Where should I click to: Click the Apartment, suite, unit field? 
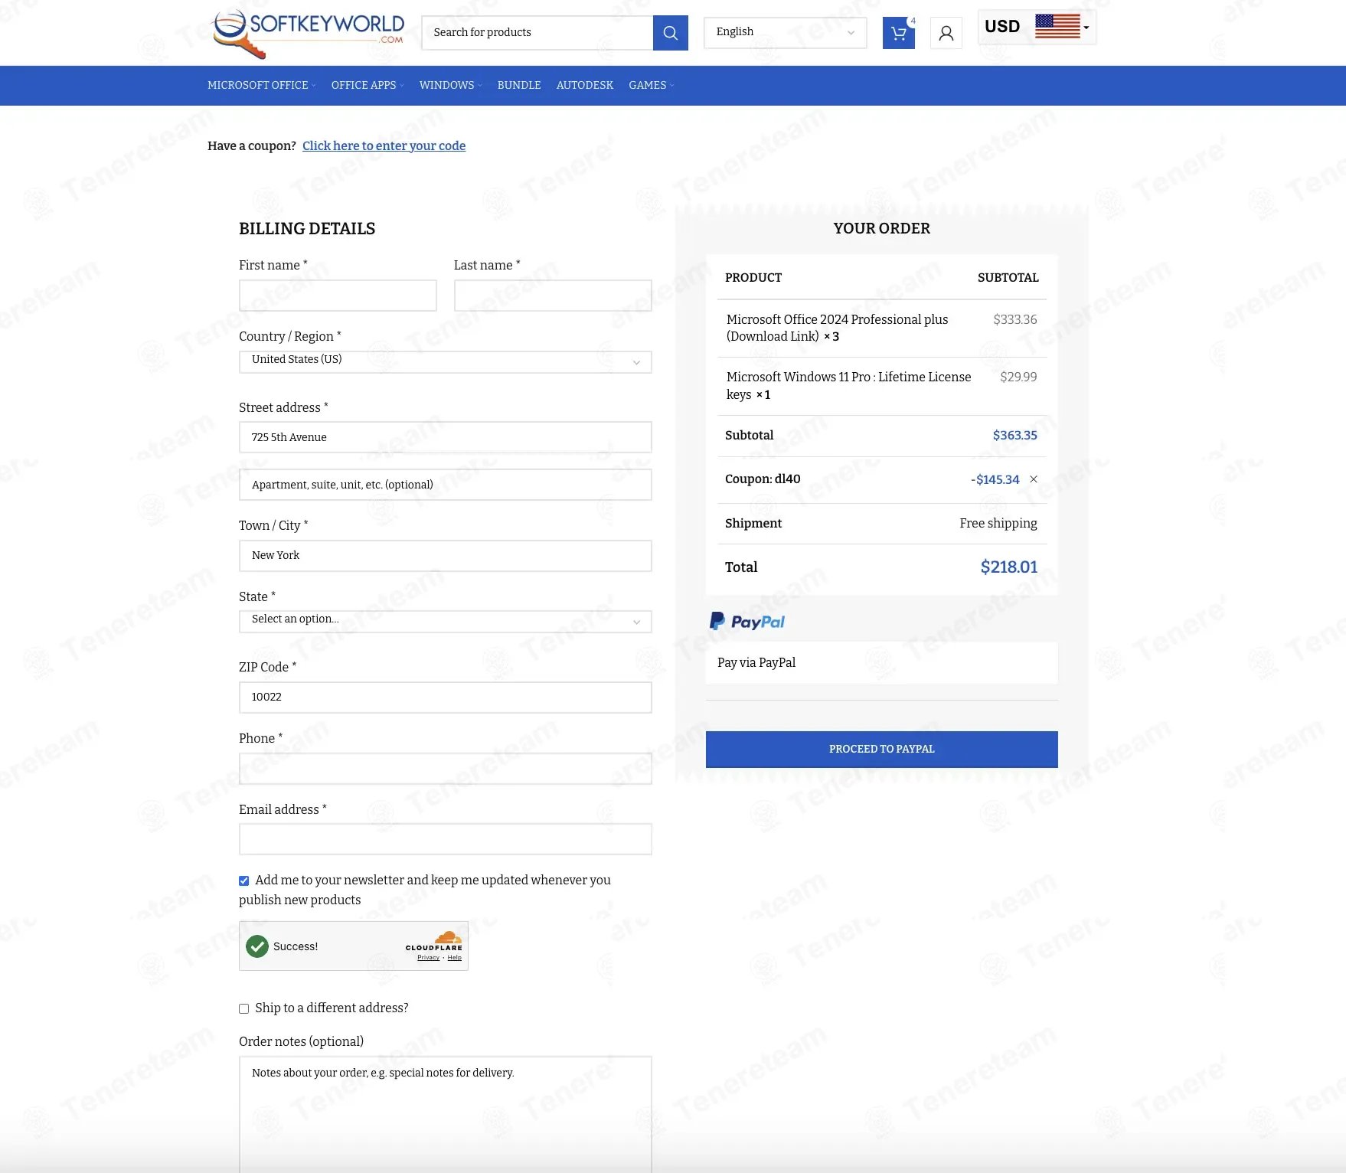pyautogui.click(x=446, y=485)
